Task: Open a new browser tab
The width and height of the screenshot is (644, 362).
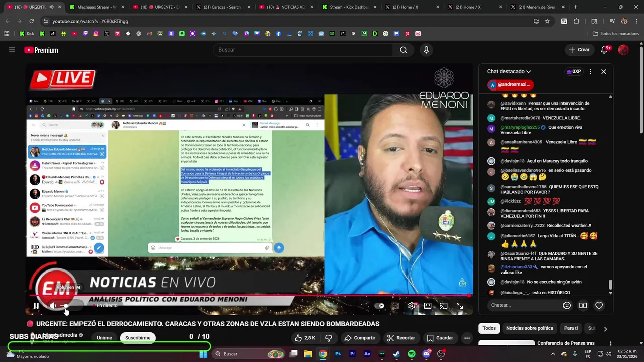Action: (x=575, y=7)
